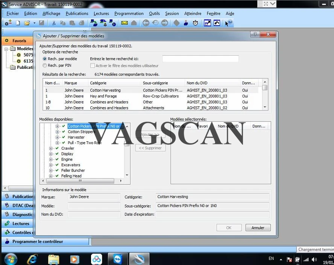
Task: Toggle 'Activer le filtre des modèles utilisateur' checkbox
Action: point(93,65)
